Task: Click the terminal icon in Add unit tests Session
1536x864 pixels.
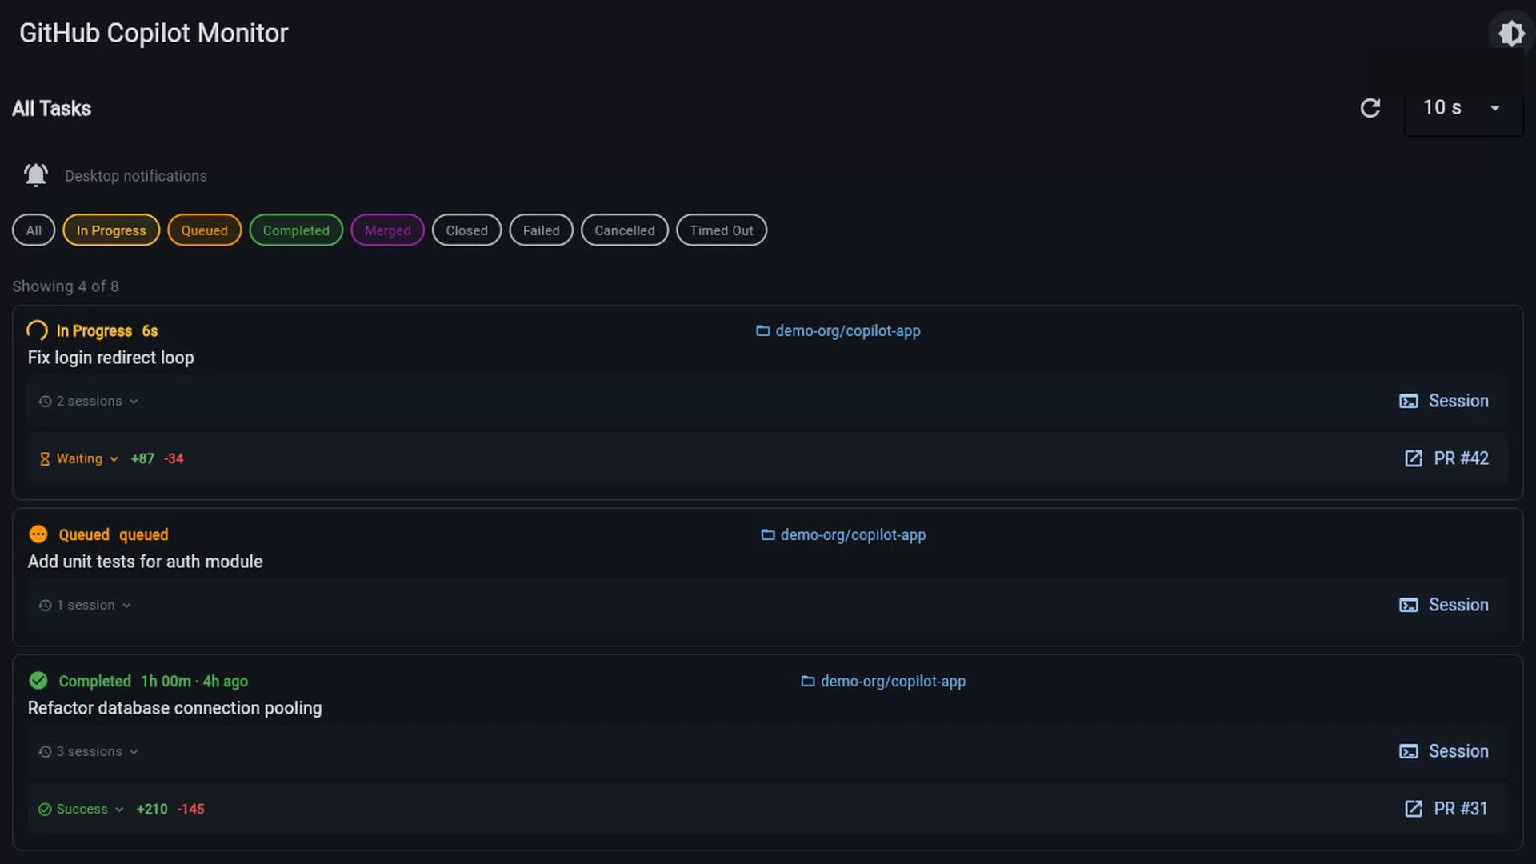Action: [x=1408, y=605]
